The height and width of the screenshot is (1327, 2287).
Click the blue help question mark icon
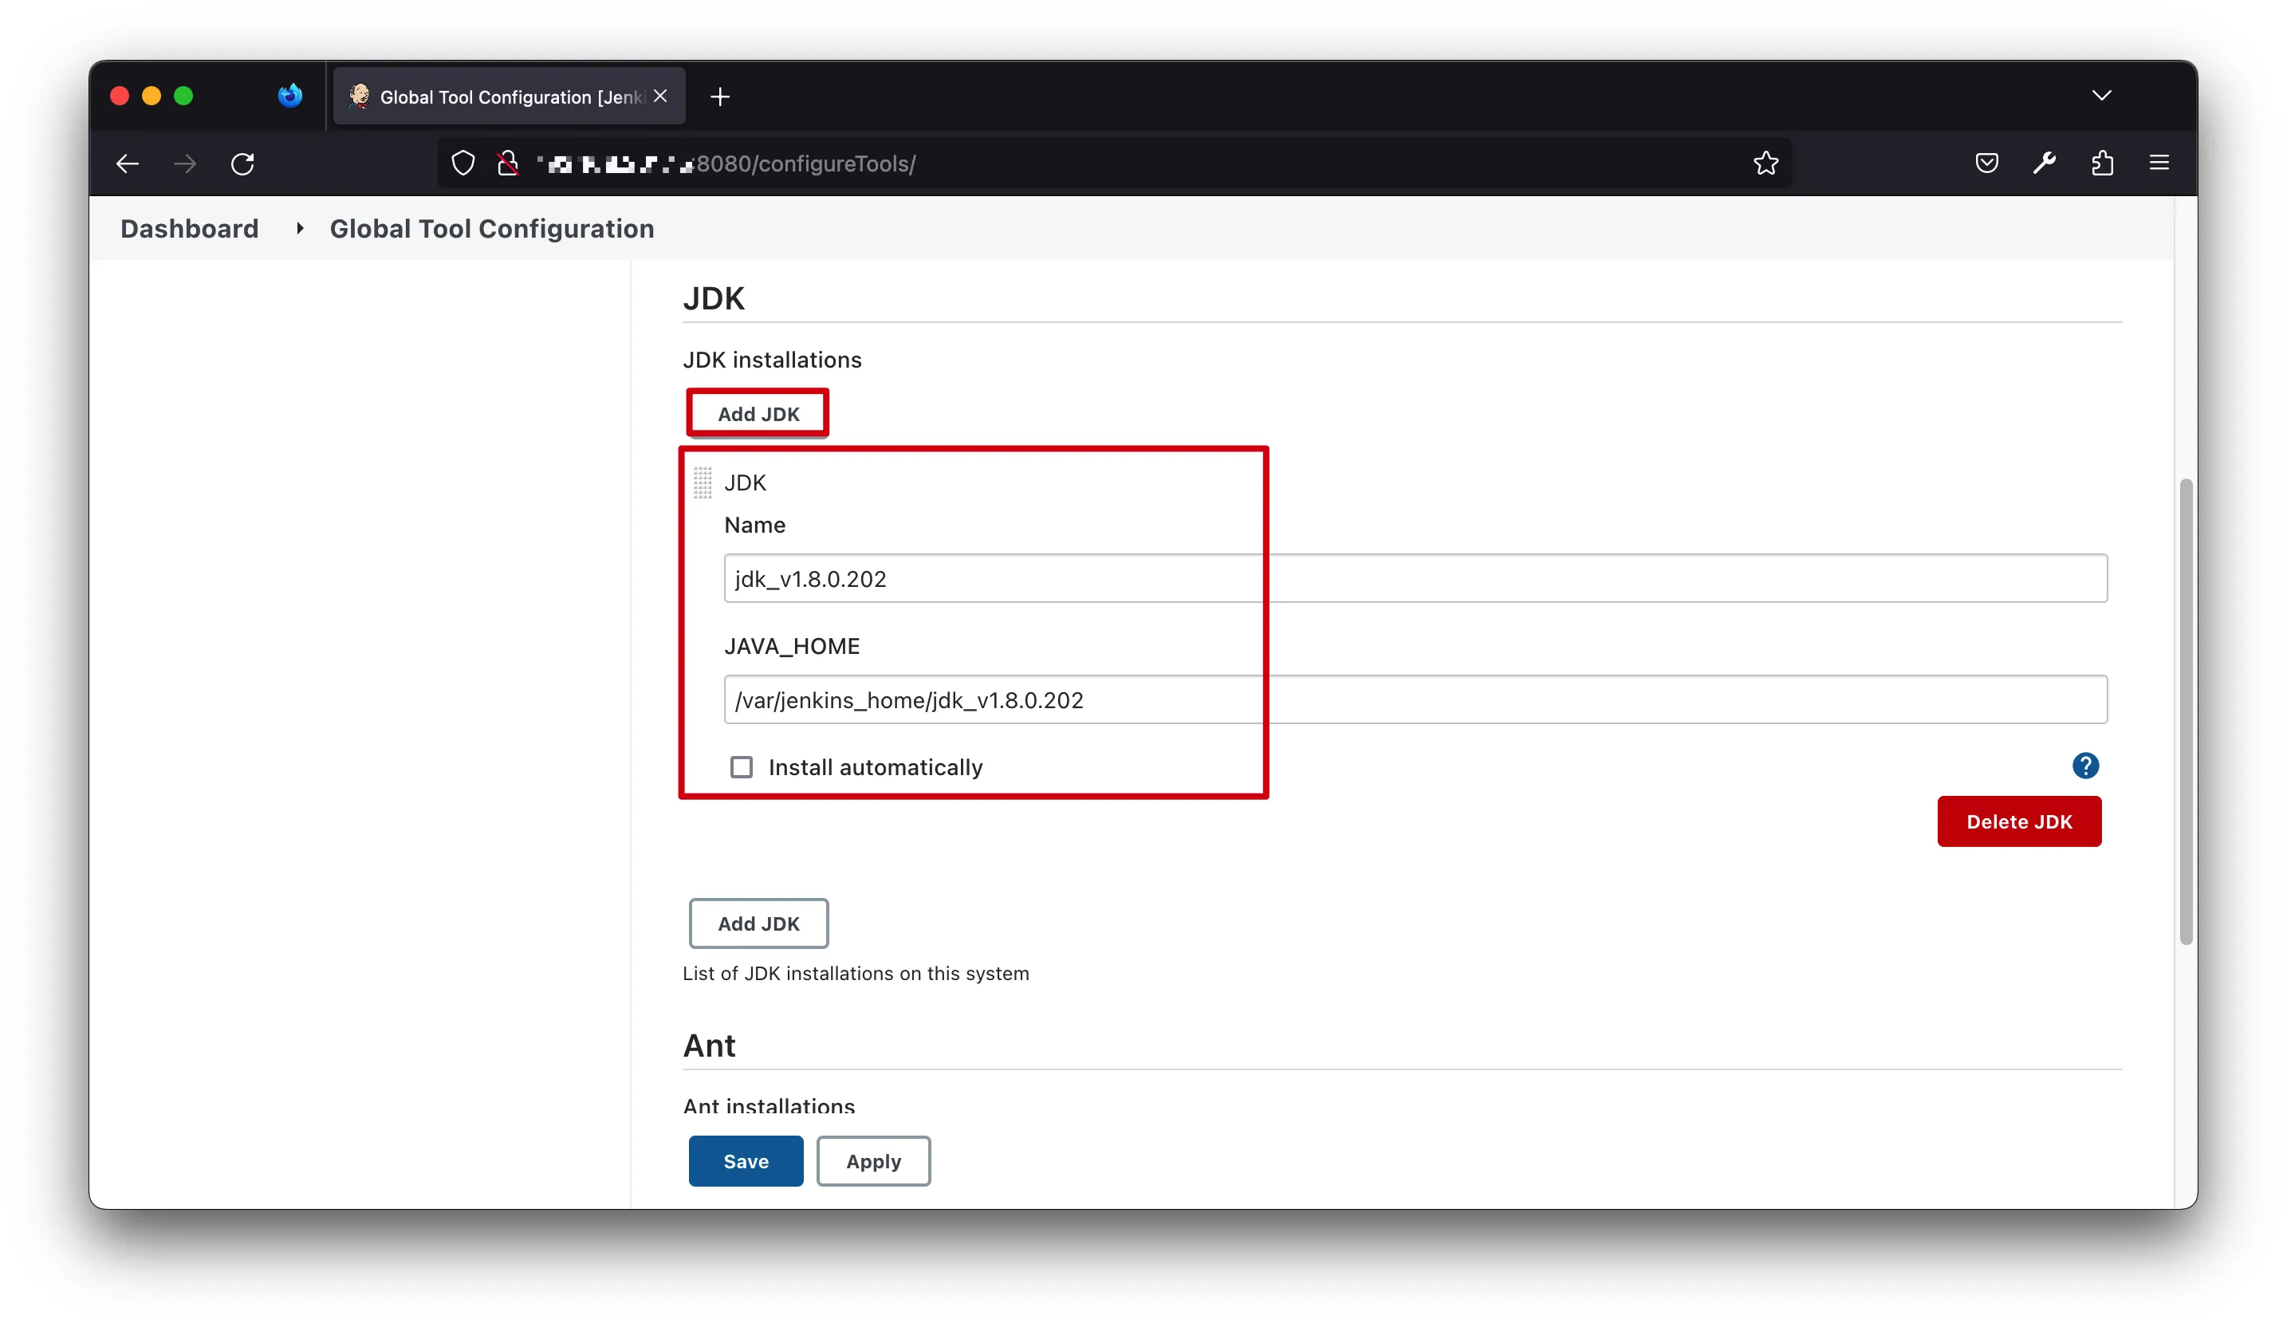[x=2084, y=766]
